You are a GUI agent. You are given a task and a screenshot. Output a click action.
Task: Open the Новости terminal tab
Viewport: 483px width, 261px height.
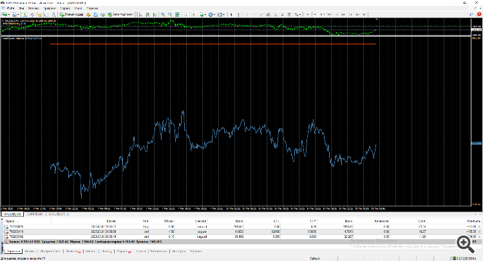[73, 251]
